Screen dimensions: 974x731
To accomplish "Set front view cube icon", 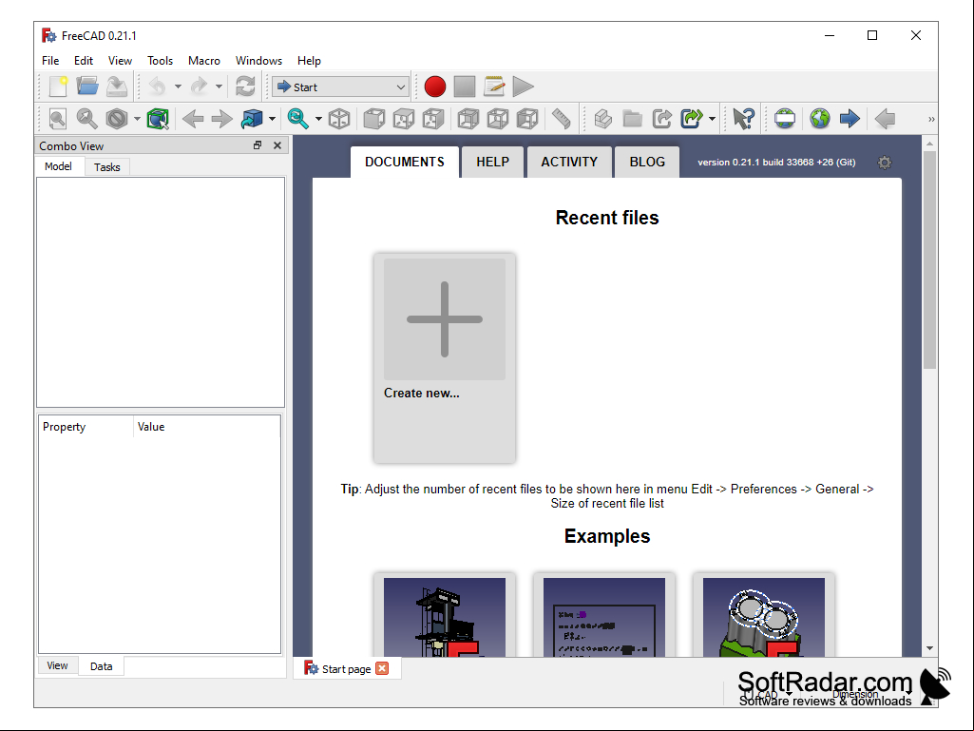I will (374, 119).
